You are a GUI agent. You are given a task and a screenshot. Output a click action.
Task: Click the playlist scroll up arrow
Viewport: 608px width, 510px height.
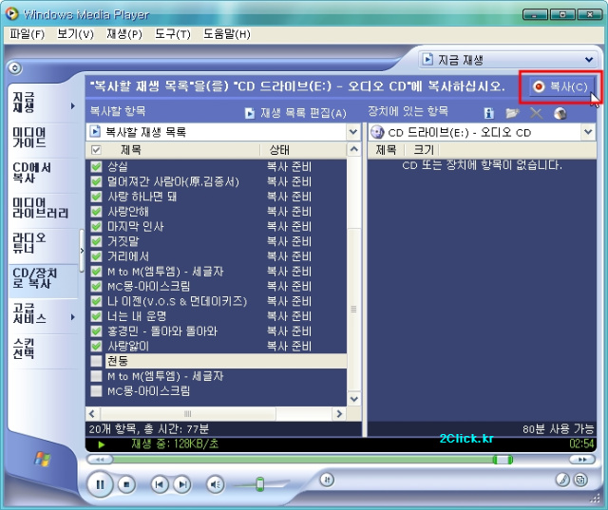point(353,149)
